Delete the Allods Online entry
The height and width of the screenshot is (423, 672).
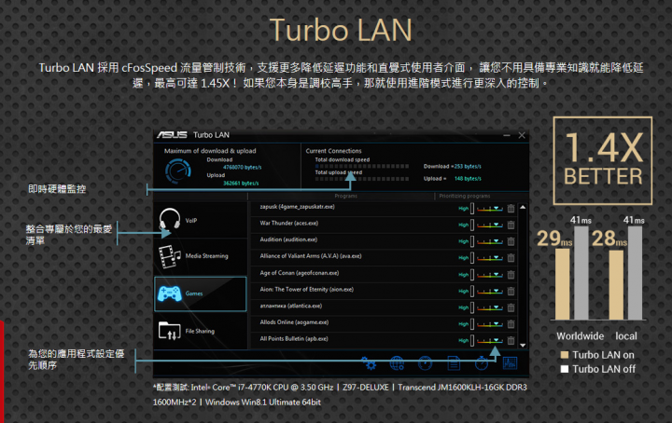click(511, 324)
